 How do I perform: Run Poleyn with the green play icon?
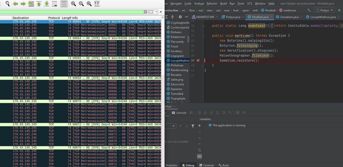tap(339, 10)
